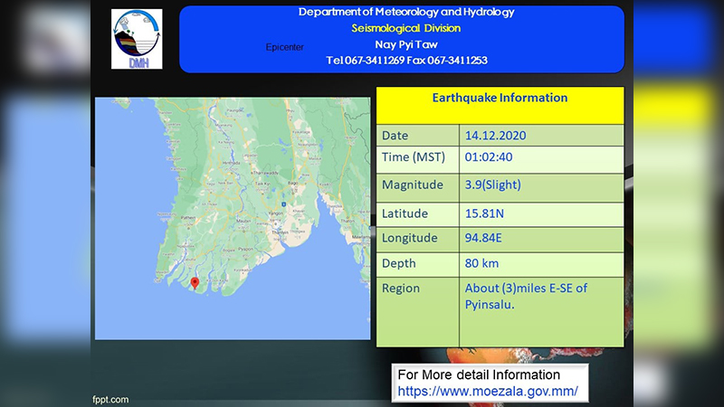Select the 'Nay Pyi Taw' text
This screenshot has height=407, width=724.
click(x=406, y=44)
